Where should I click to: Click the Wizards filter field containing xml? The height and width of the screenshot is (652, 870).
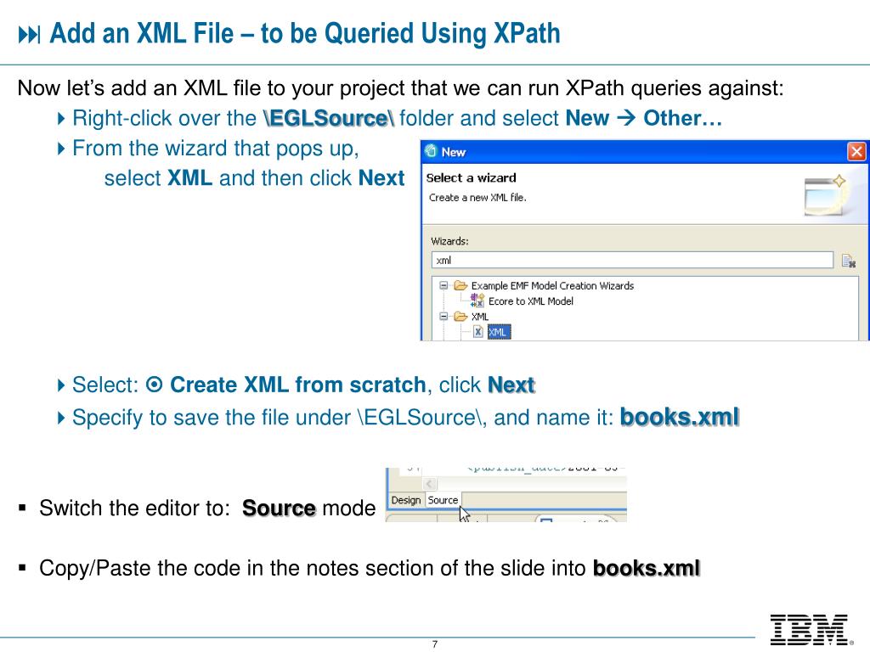pos(632,260)
